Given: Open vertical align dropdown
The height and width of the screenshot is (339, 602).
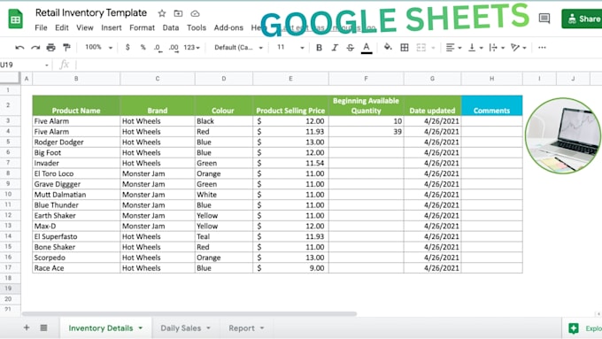Looking at the screenshot, I should [475, 48].
